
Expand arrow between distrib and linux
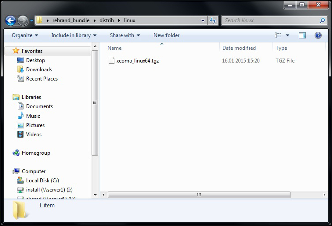[x=119, y=21]
